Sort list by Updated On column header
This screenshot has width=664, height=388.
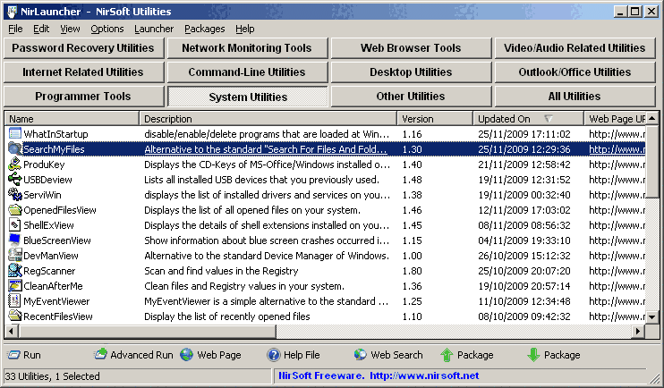point(528,119)
